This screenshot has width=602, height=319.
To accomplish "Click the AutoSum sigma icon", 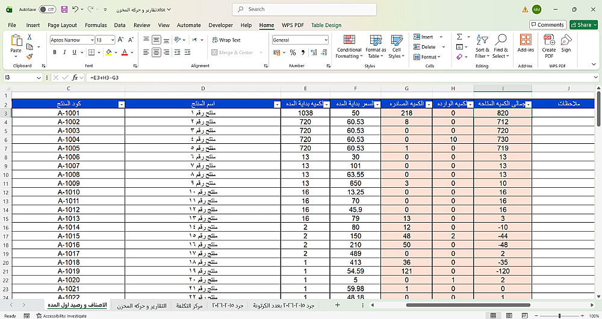I will 459,37.
